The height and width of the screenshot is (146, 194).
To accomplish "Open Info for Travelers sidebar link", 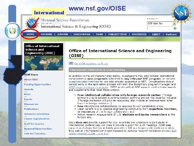I will click(35, 134).
